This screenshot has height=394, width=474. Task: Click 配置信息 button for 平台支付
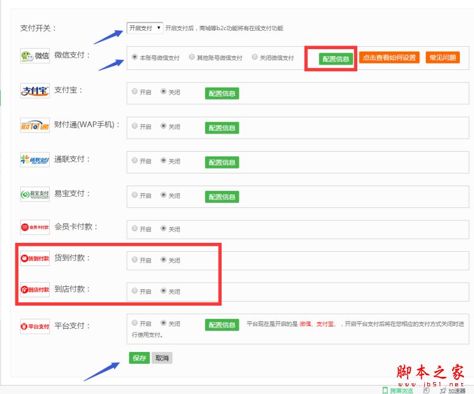222,325
